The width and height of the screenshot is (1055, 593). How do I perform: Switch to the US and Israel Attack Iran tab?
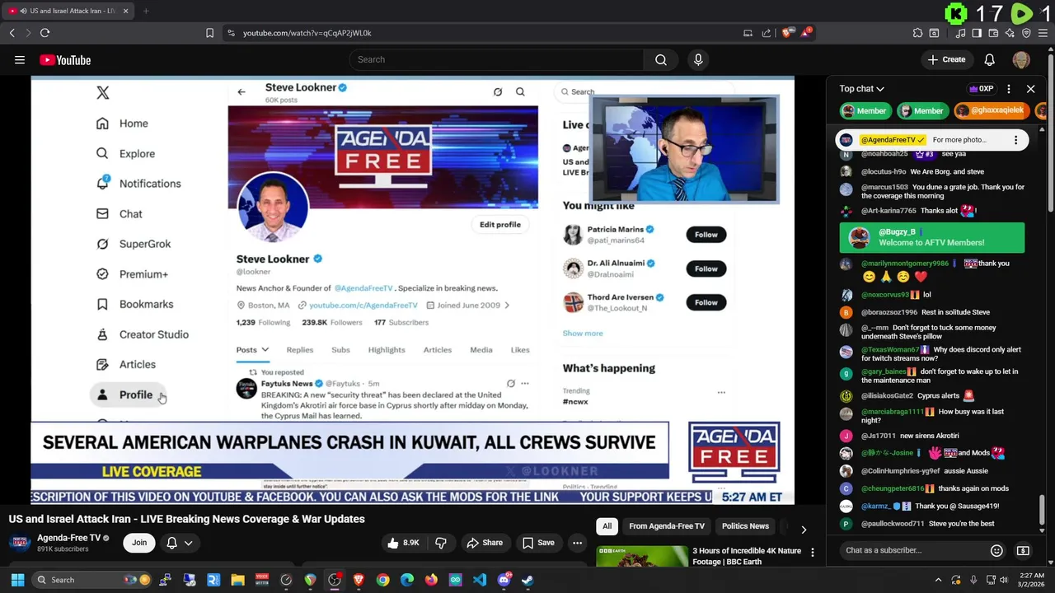click(70, 11)
